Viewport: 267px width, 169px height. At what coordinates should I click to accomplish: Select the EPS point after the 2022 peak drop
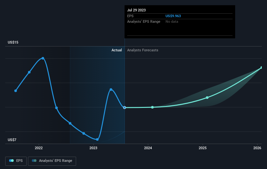pyautogui.click(x=57, y=108)
